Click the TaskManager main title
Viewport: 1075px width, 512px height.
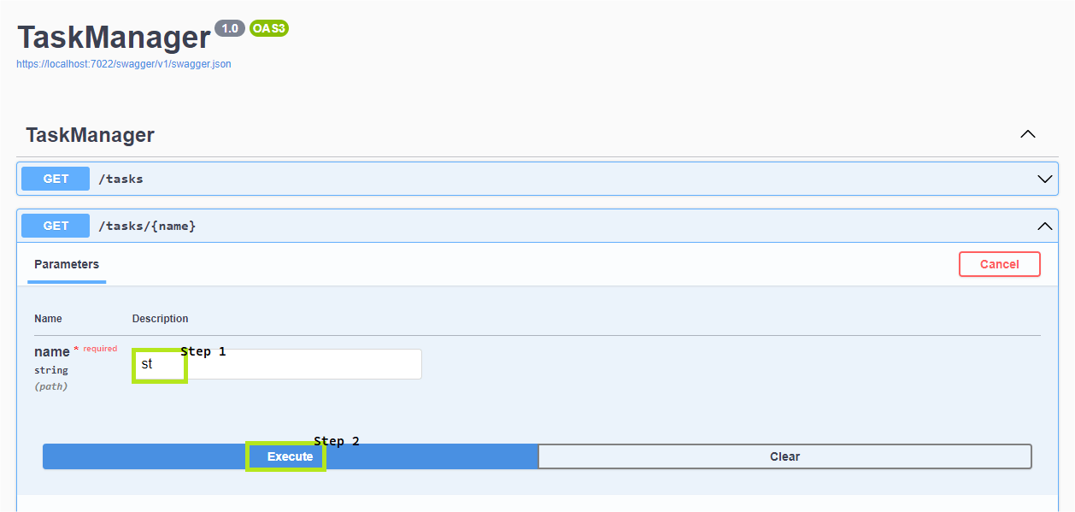pos(114,37)
